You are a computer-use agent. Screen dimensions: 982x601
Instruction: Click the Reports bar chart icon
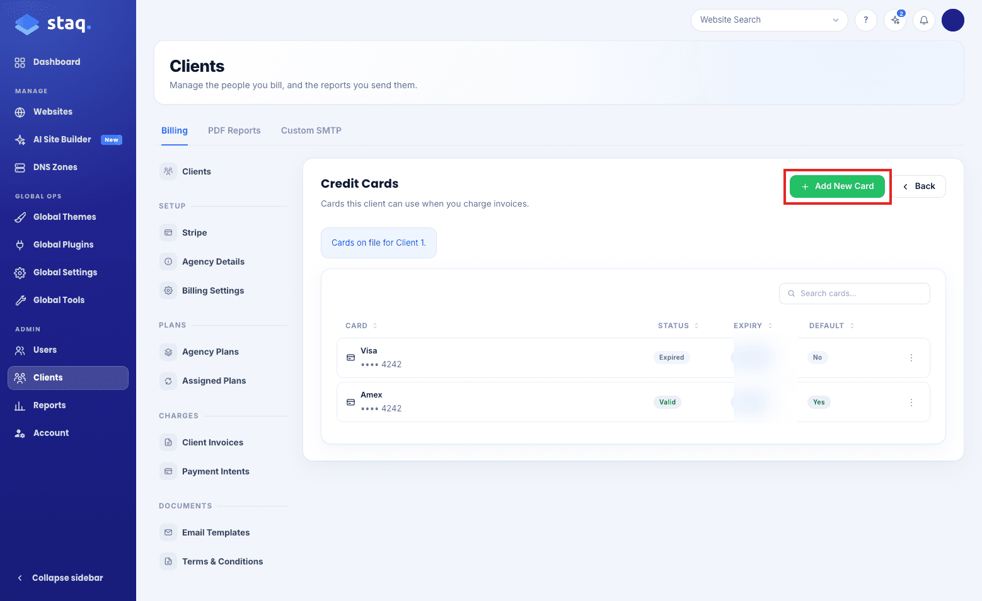point(20,406)
